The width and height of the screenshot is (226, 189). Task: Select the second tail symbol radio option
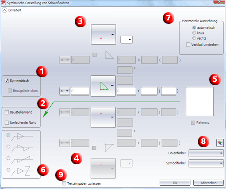[8, 147]
